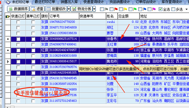This screenshot has height=108, width=189.
Task: Click the 红旗 flag cell for 张斐
Action: pyautogui.click(x=44, y=50)
